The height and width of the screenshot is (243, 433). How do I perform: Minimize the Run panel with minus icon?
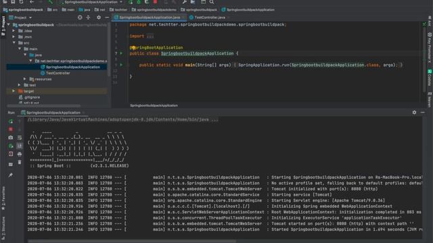tap(422, 113)
